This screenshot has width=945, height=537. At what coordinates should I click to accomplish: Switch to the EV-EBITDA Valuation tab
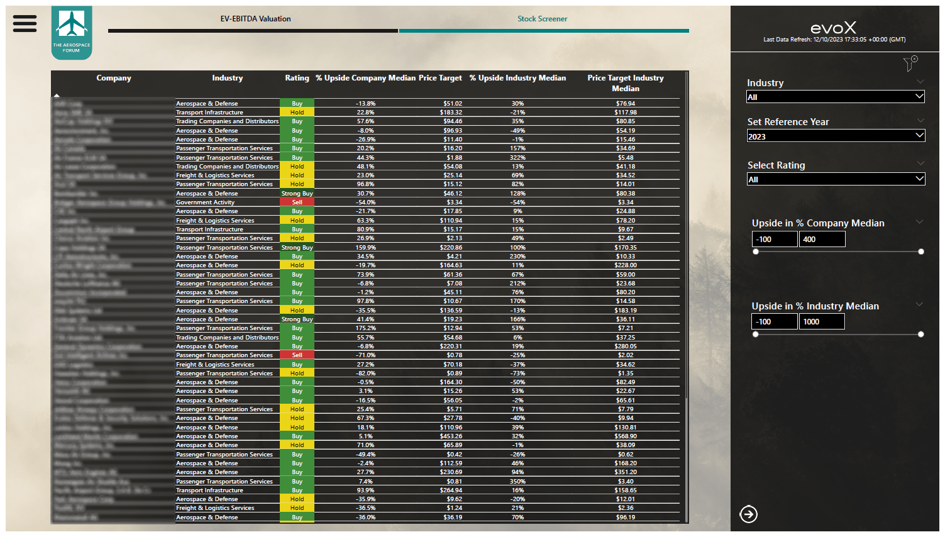click(255, 19)
